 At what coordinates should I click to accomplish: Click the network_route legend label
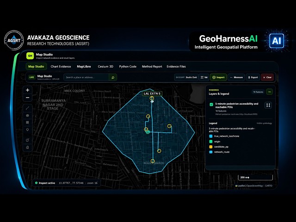[222, 152]
